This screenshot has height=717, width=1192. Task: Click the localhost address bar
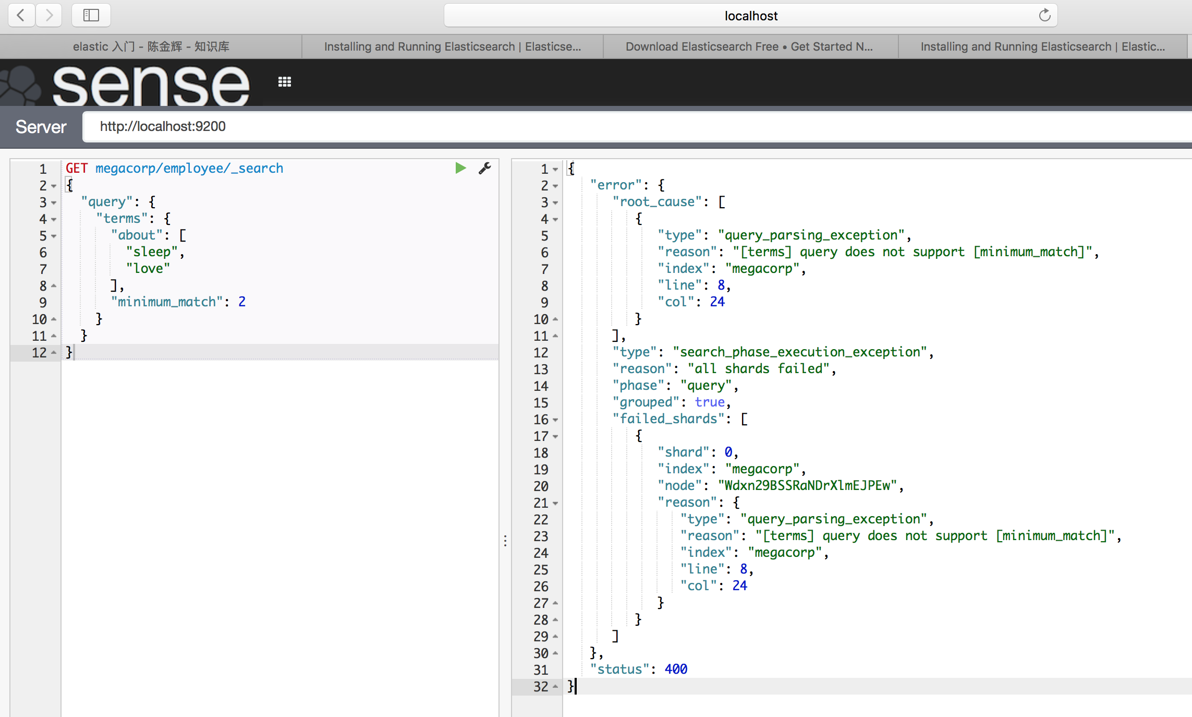[751, 16]
